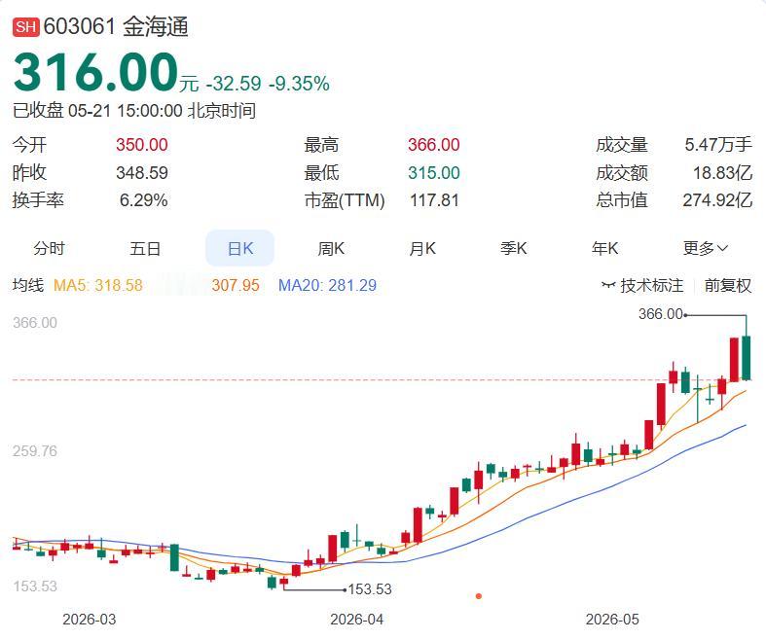This screenshot has height=640, width=766.
Task: Click the orange 307.95 moving average value
Action: [236, 285]
